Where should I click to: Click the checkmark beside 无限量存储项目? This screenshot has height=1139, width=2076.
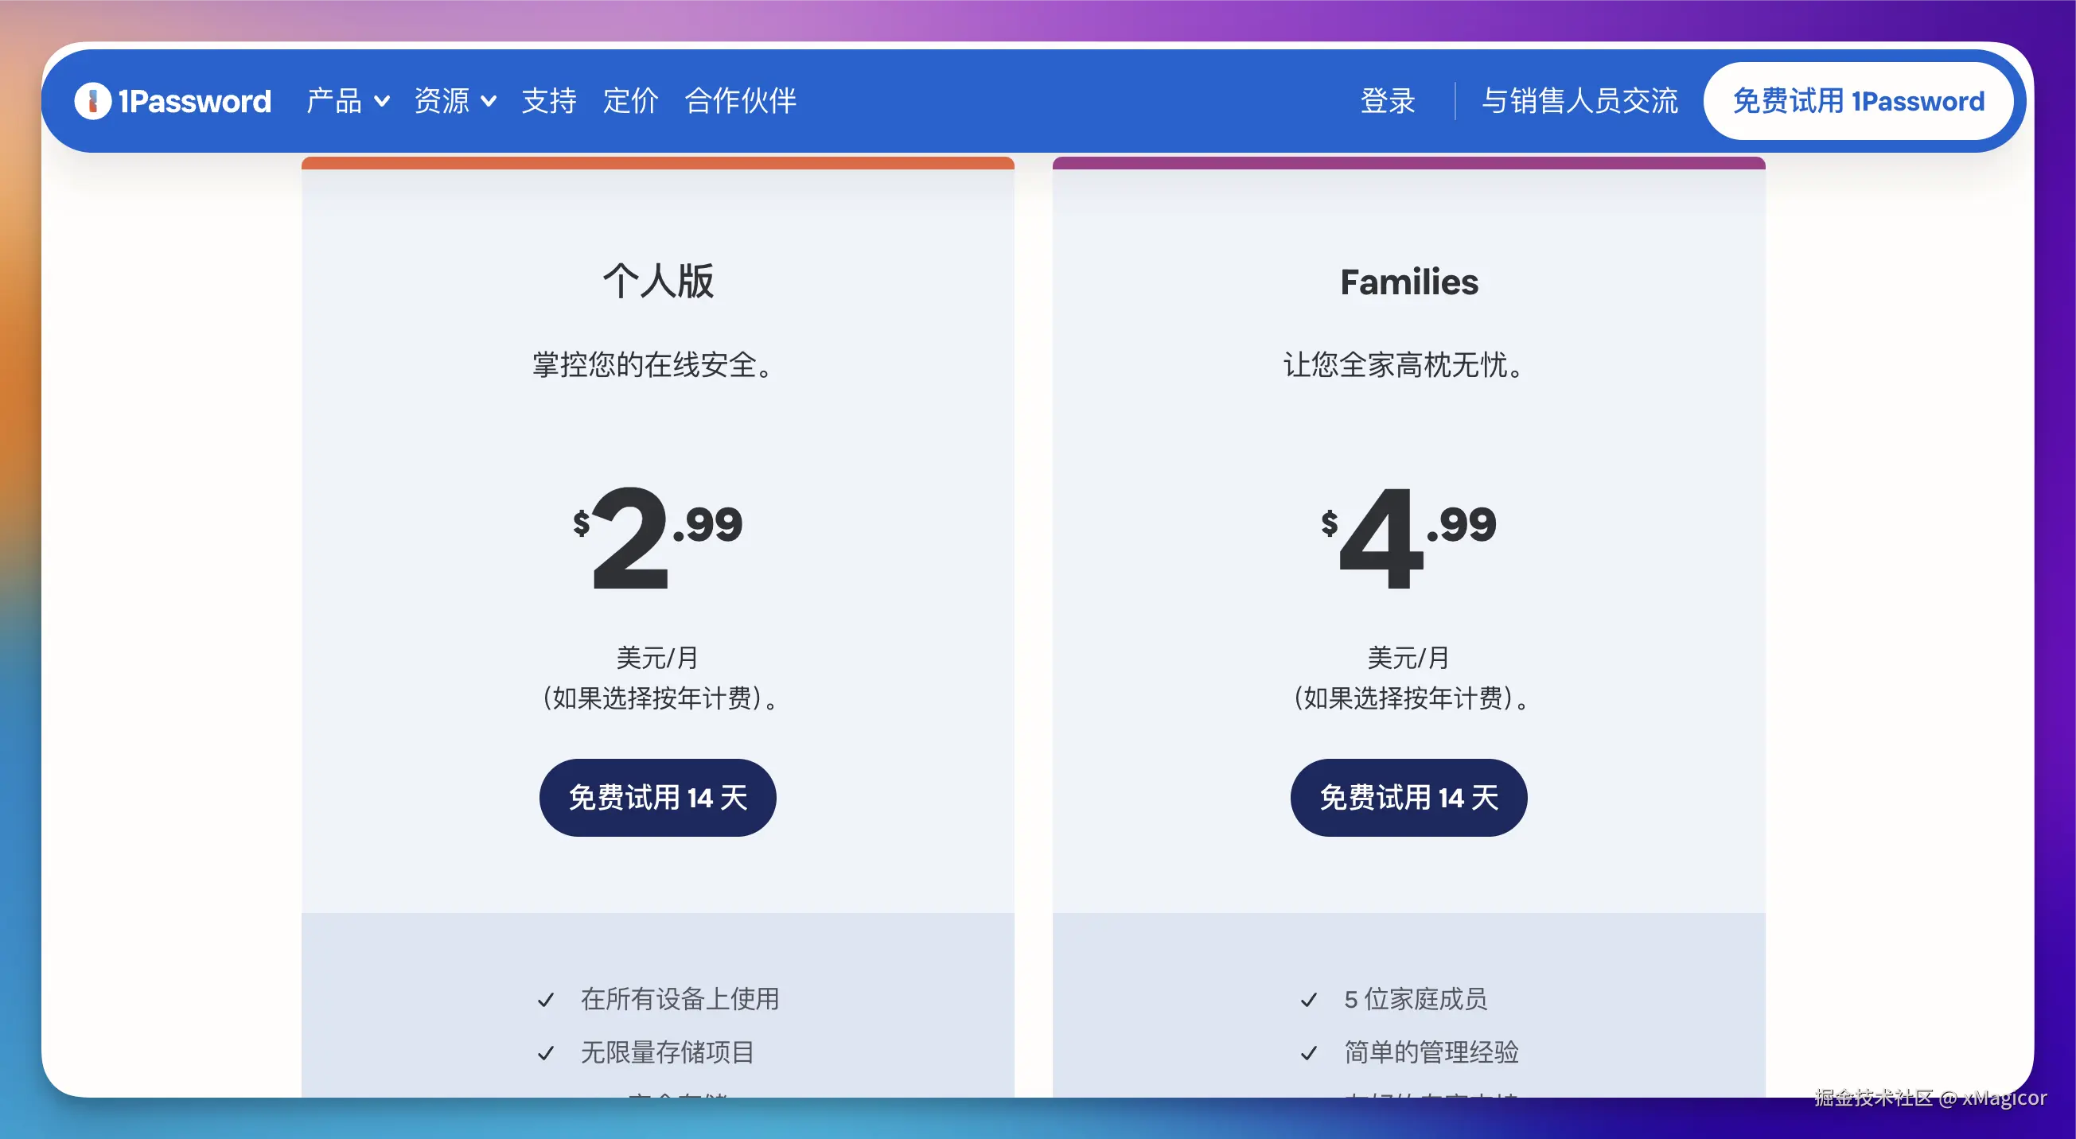tap(547, 1054)
